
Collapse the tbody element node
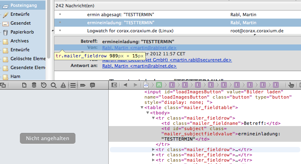click(148, 112)
